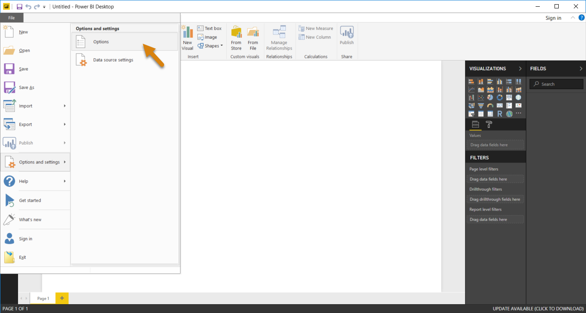The height and width of the screenshot is (313, 586).
Task: Choose the Matrix visual
Action: pos(490,114)
